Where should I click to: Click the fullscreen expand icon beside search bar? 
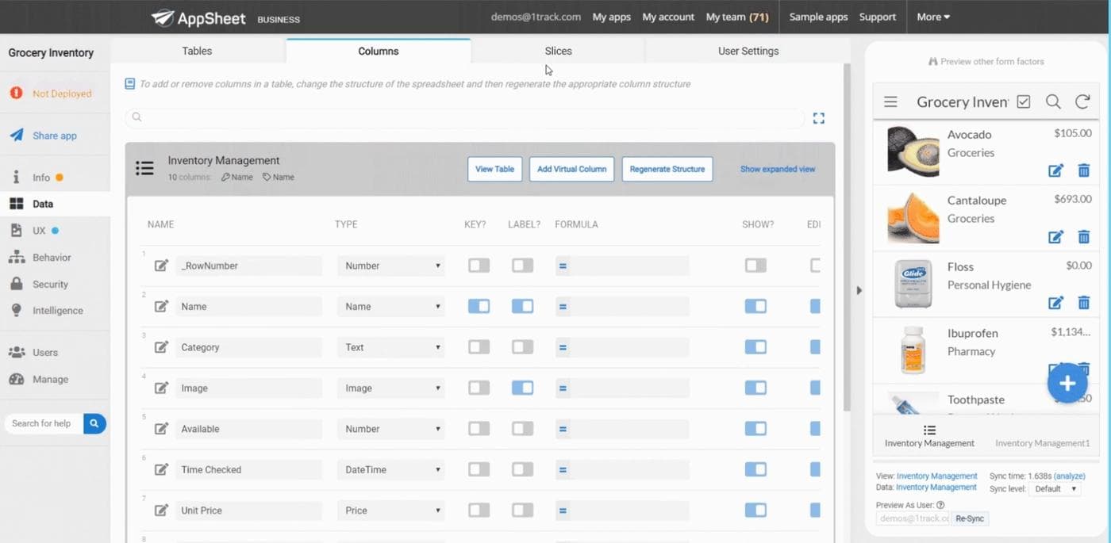(x=818, y=118)
